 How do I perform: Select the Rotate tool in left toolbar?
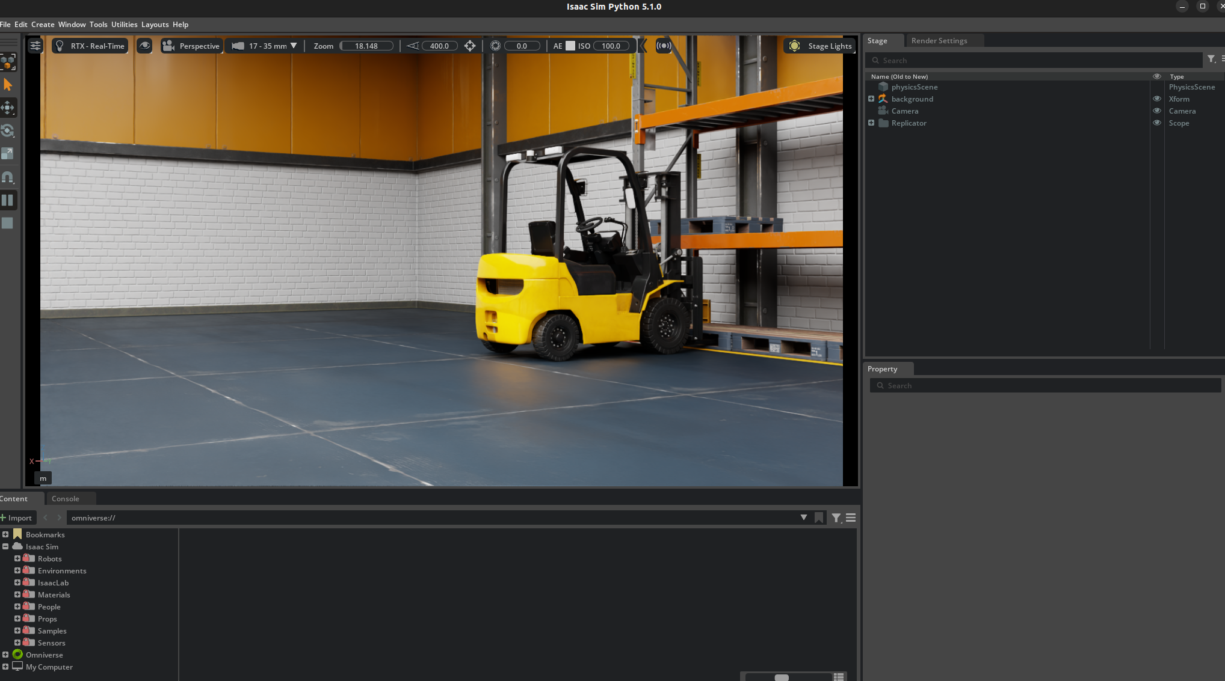pos(8,130)
